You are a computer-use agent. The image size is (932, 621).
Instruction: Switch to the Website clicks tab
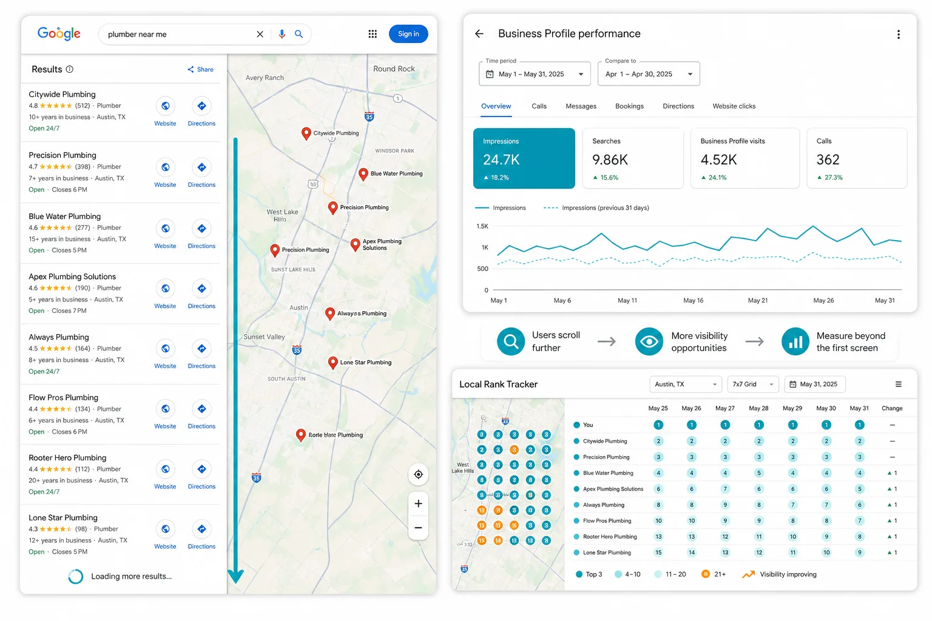click(x=734, y=106)
